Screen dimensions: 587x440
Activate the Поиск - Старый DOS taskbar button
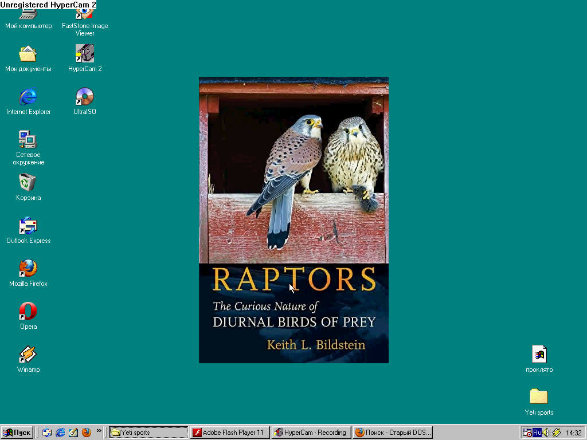[x=393, y=433]
